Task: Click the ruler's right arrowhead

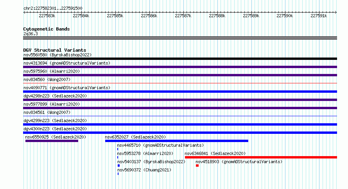Action: point(336,12)
